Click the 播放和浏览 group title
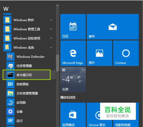Image resolution: width=143 pixels, height=127 pixels. pos(68,98)
